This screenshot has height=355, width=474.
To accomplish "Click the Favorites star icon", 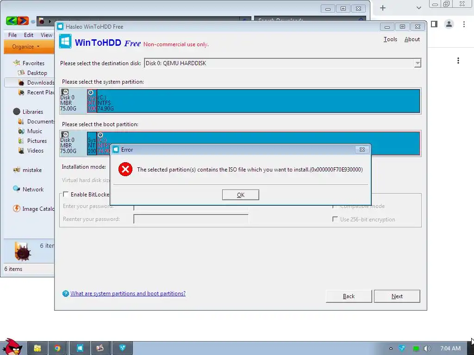I will pyautogui.click(x=17, y=63).
